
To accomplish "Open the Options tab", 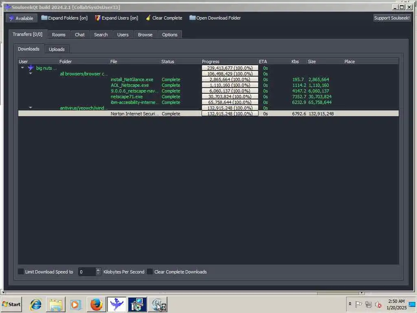I will (170, 35).
